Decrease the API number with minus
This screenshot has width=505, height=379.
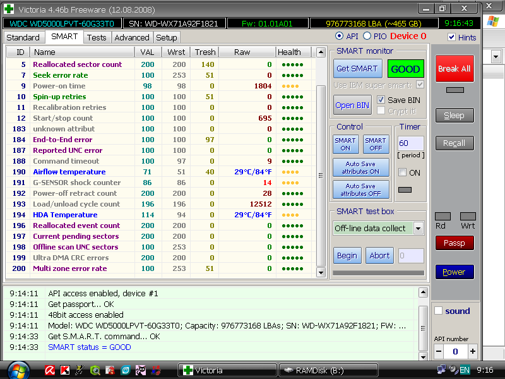coord(439,351)
